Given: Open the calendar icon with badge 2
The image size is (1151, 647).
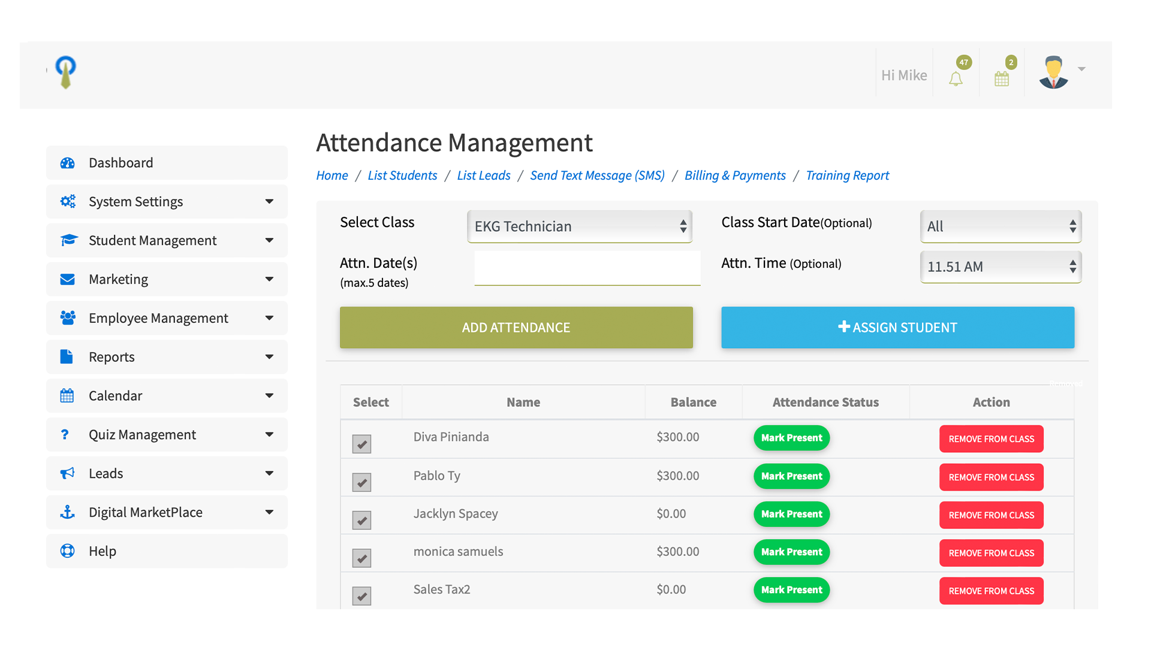Looking at the screenshot, I should (x=1002, y=78).
